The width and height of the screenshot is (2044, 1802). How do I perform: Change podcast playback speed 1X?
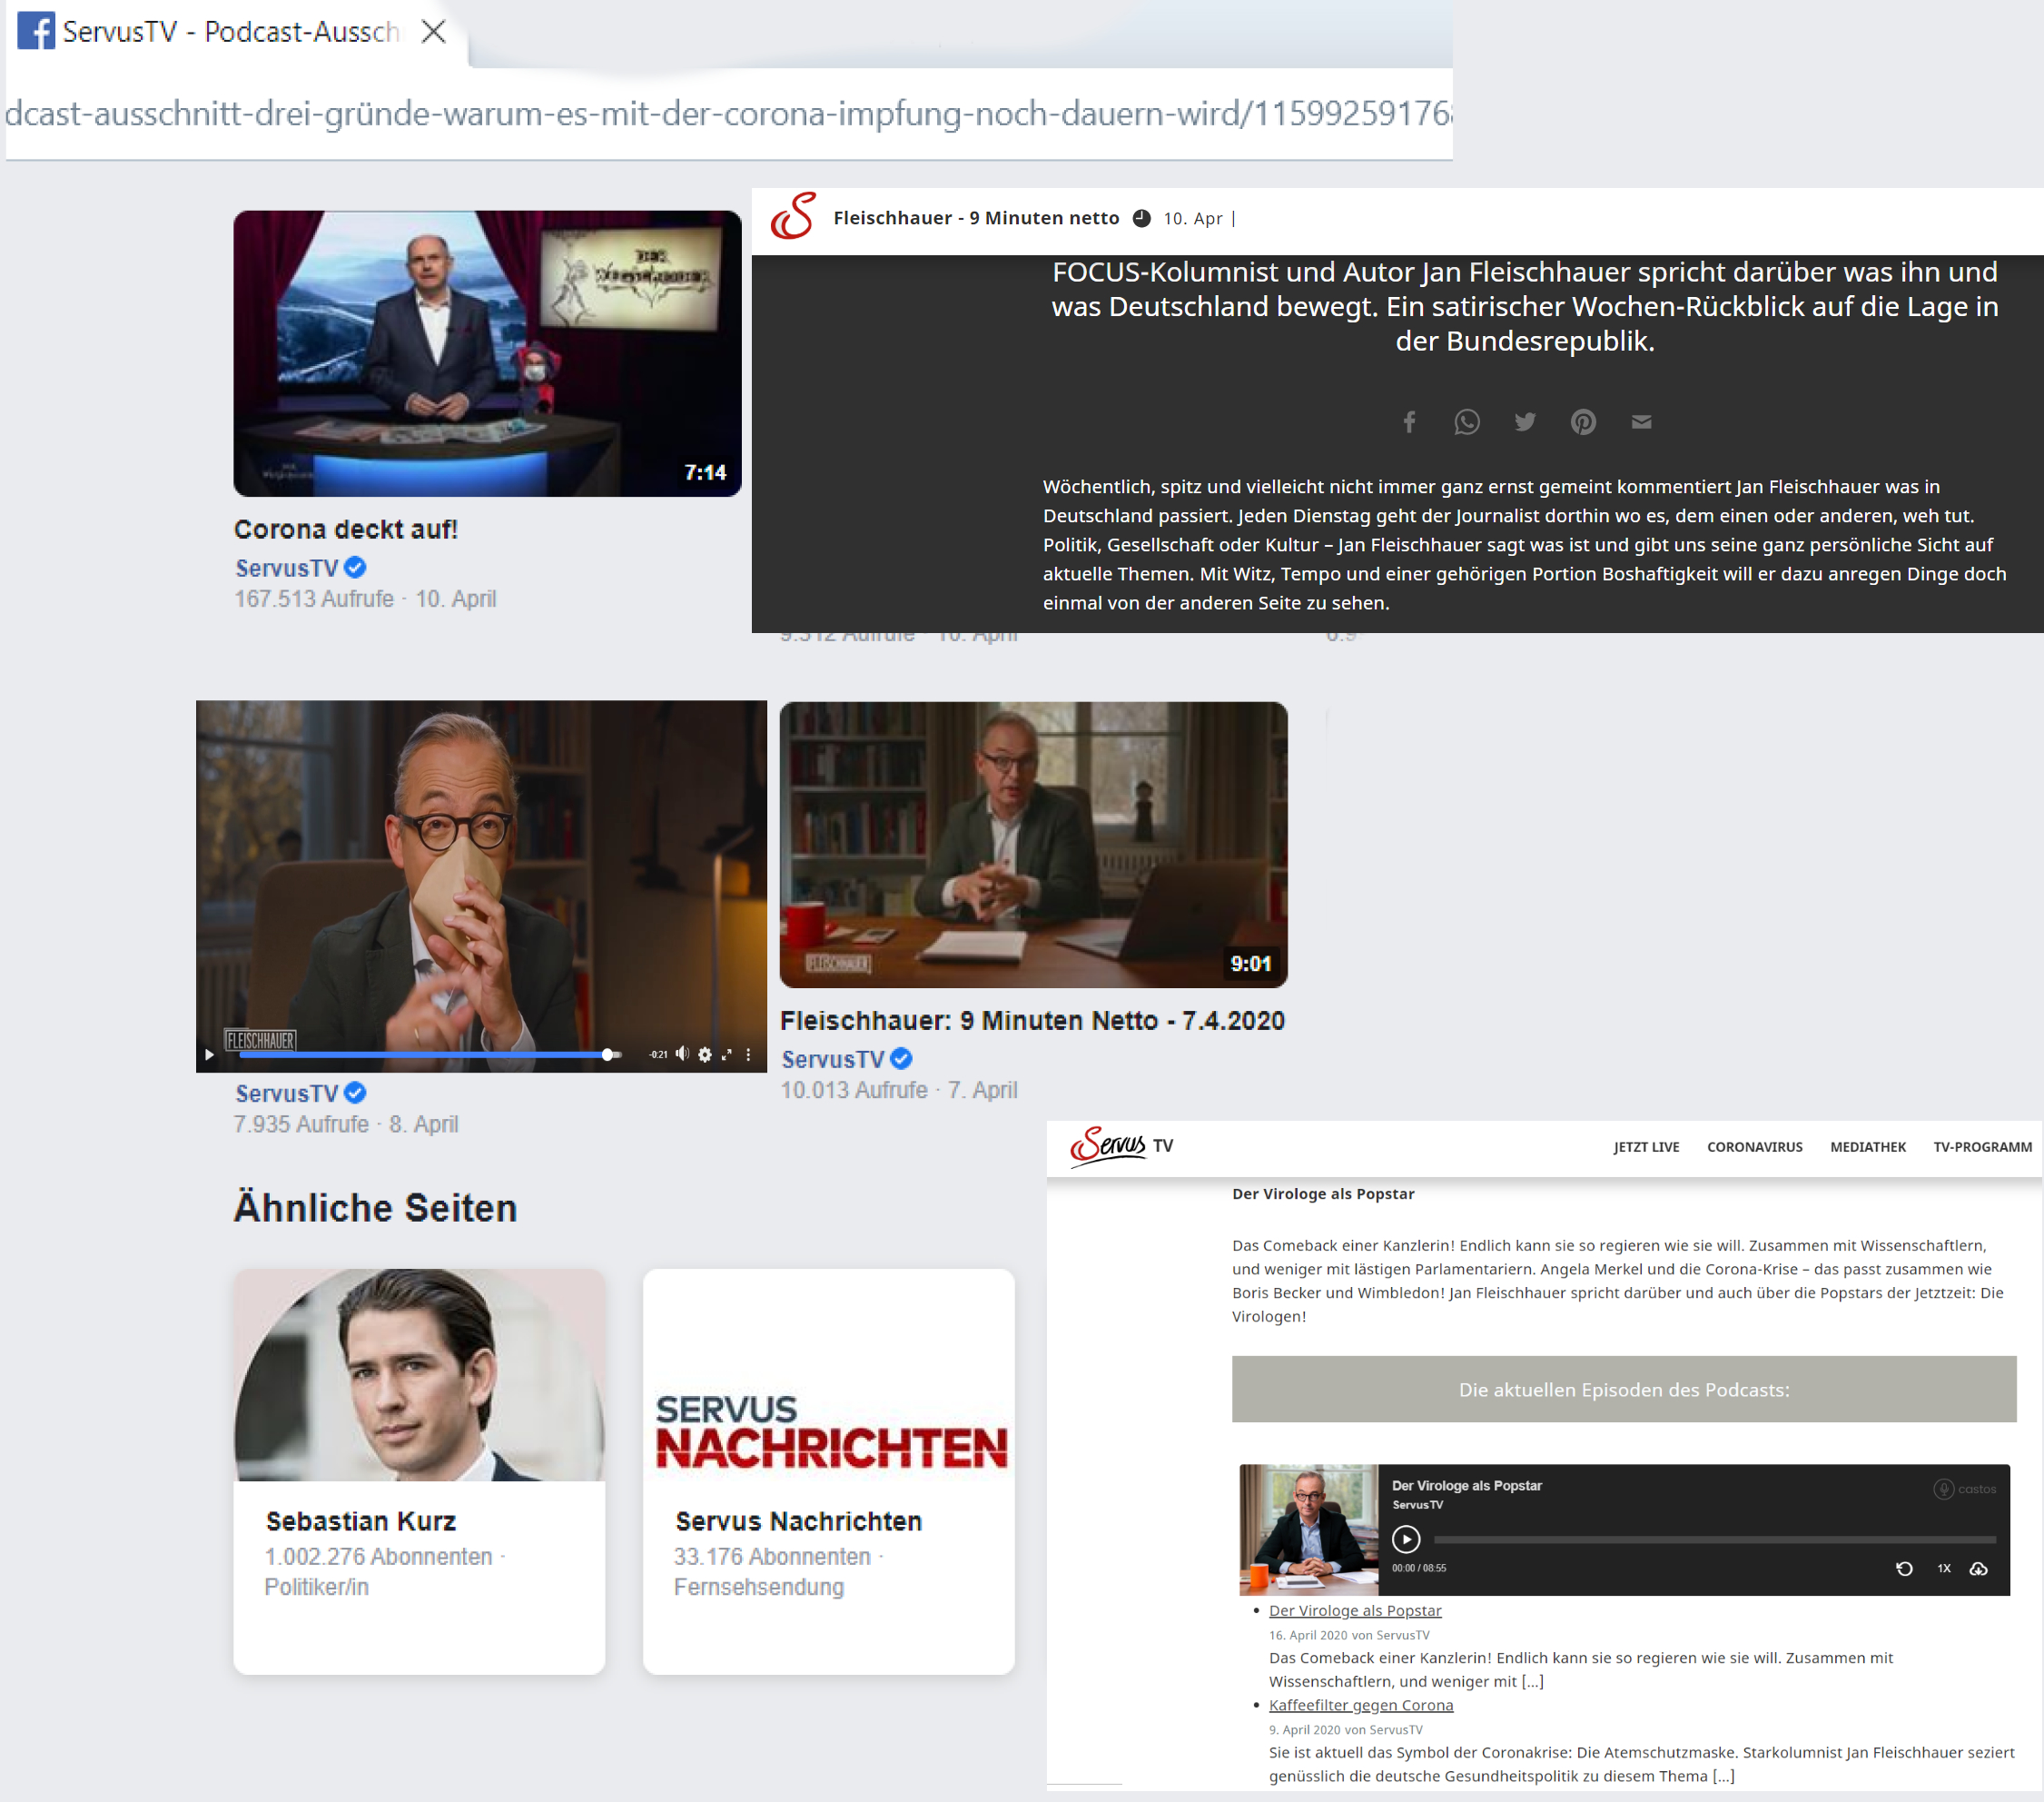pos(1943,1568)
